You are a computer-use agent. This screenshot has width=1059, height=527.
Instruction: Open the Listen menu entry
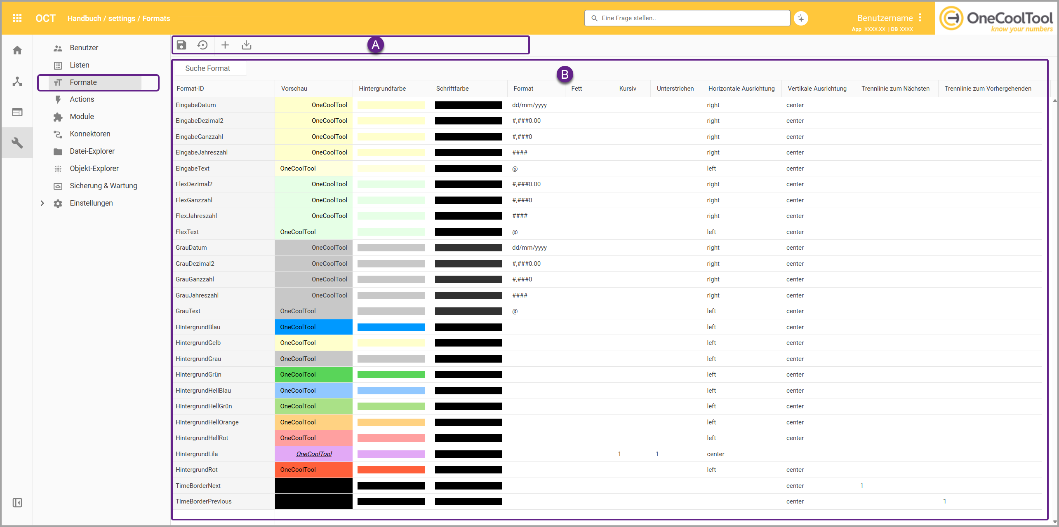point(80,65)
